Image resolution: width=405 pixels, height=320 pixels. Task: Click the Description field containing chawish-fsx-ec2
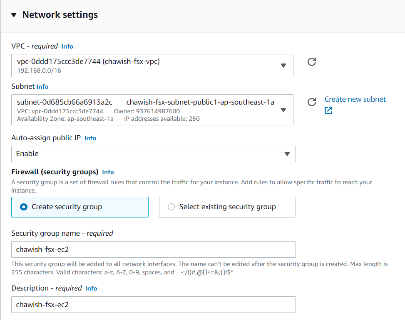(153, 304)
